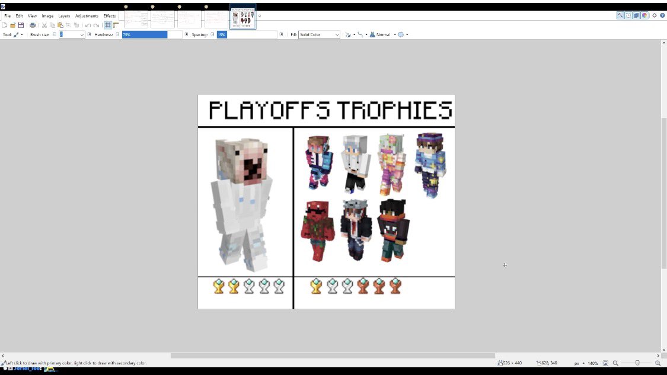
Task: Open the Edit menu
Action: pyautogui.click(x=19, y=16)
